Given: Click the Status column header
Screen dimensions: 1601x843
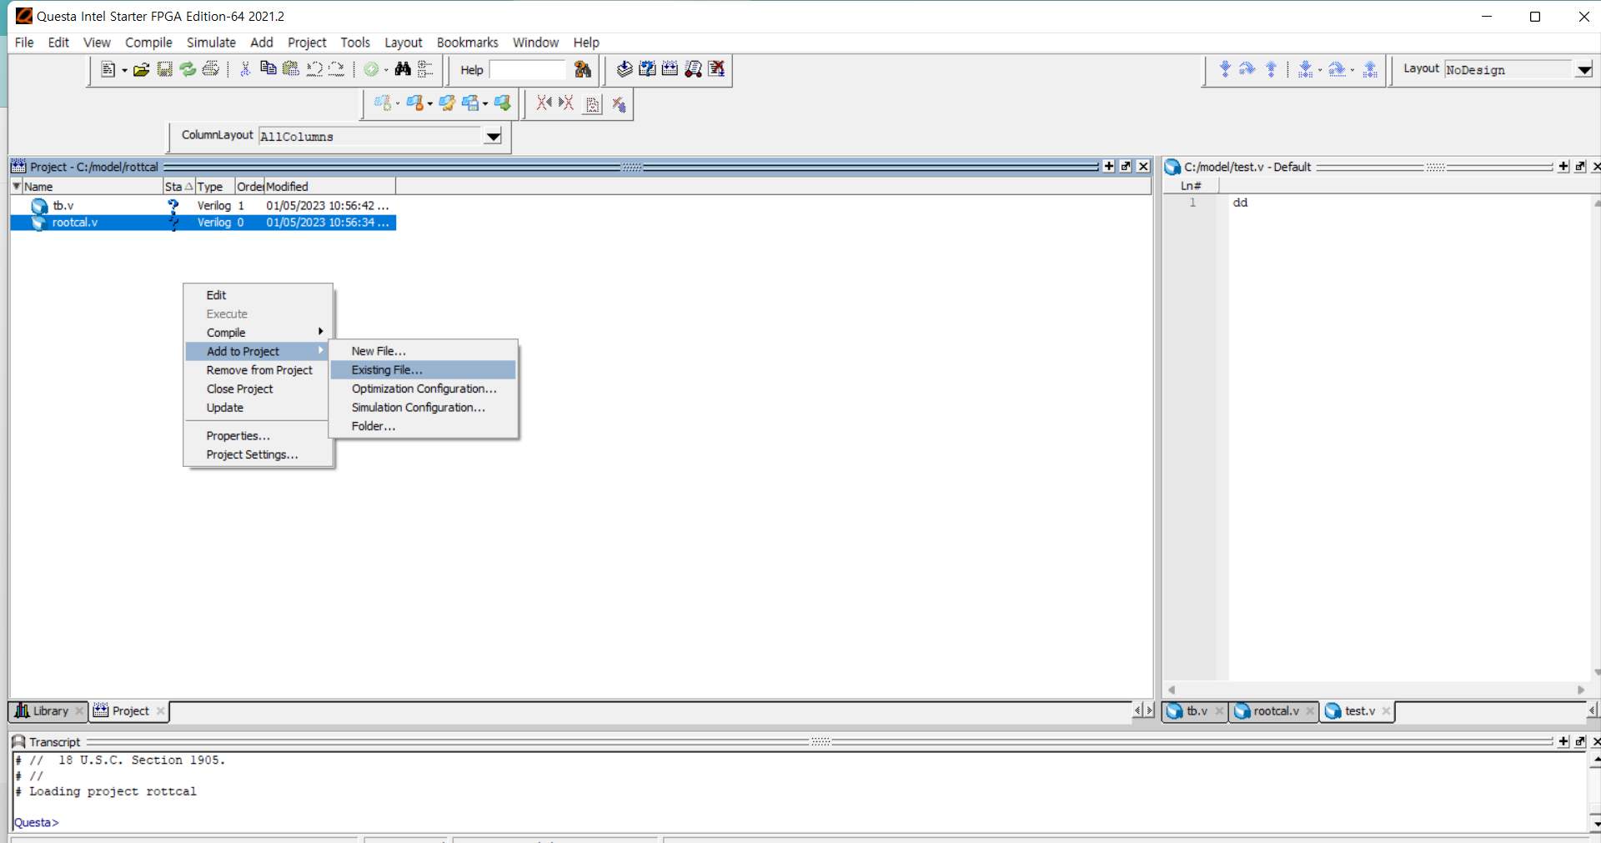Looking at the screenshot, I should (x=179, y=187).
